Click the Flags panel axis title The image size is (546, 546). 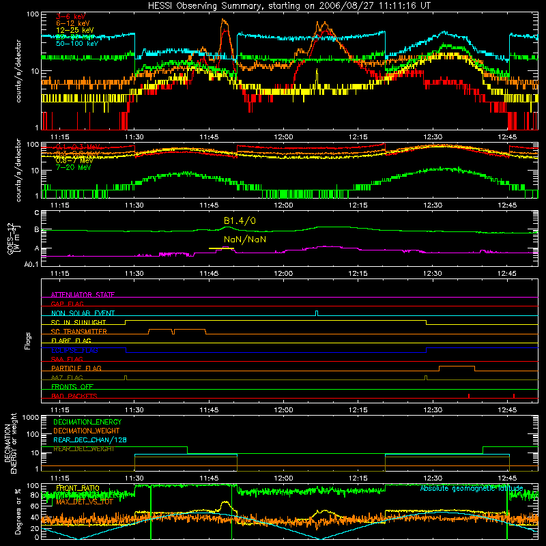point(28,341)
